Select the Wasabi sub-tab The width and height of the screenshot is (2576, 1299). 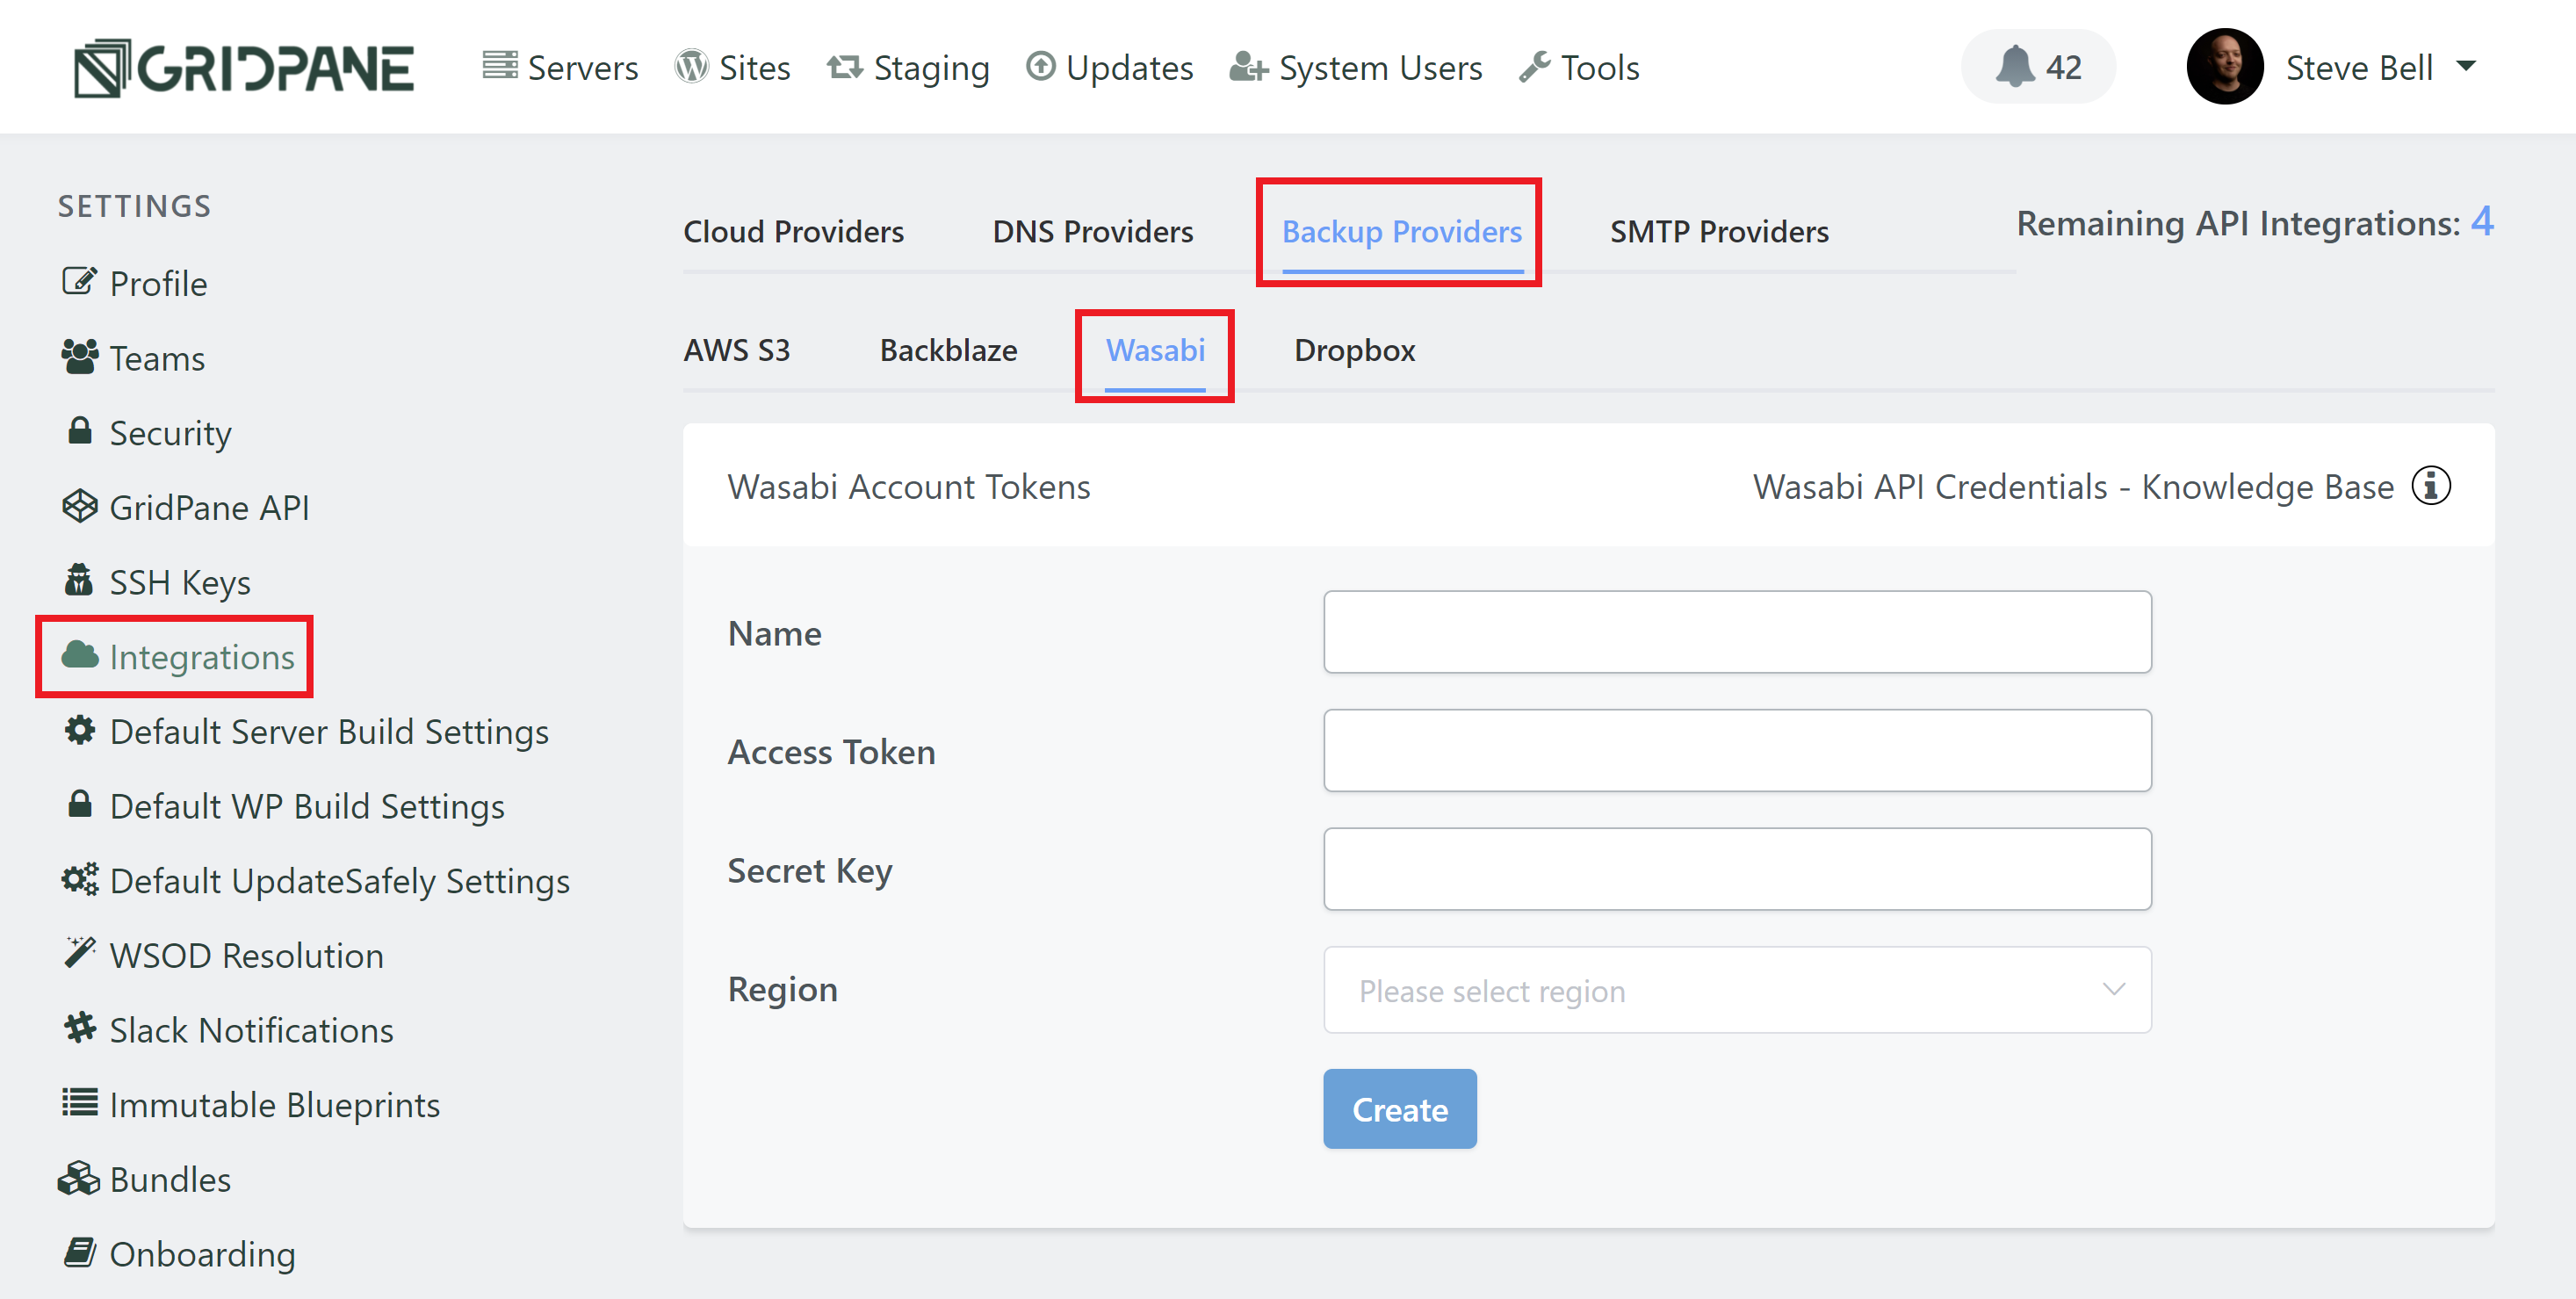click(1155, 350)
